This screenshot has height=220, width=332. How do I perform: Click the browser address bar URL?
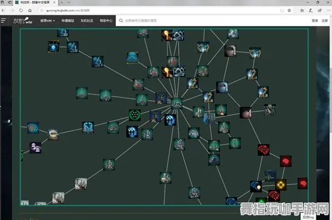(68, 10)
